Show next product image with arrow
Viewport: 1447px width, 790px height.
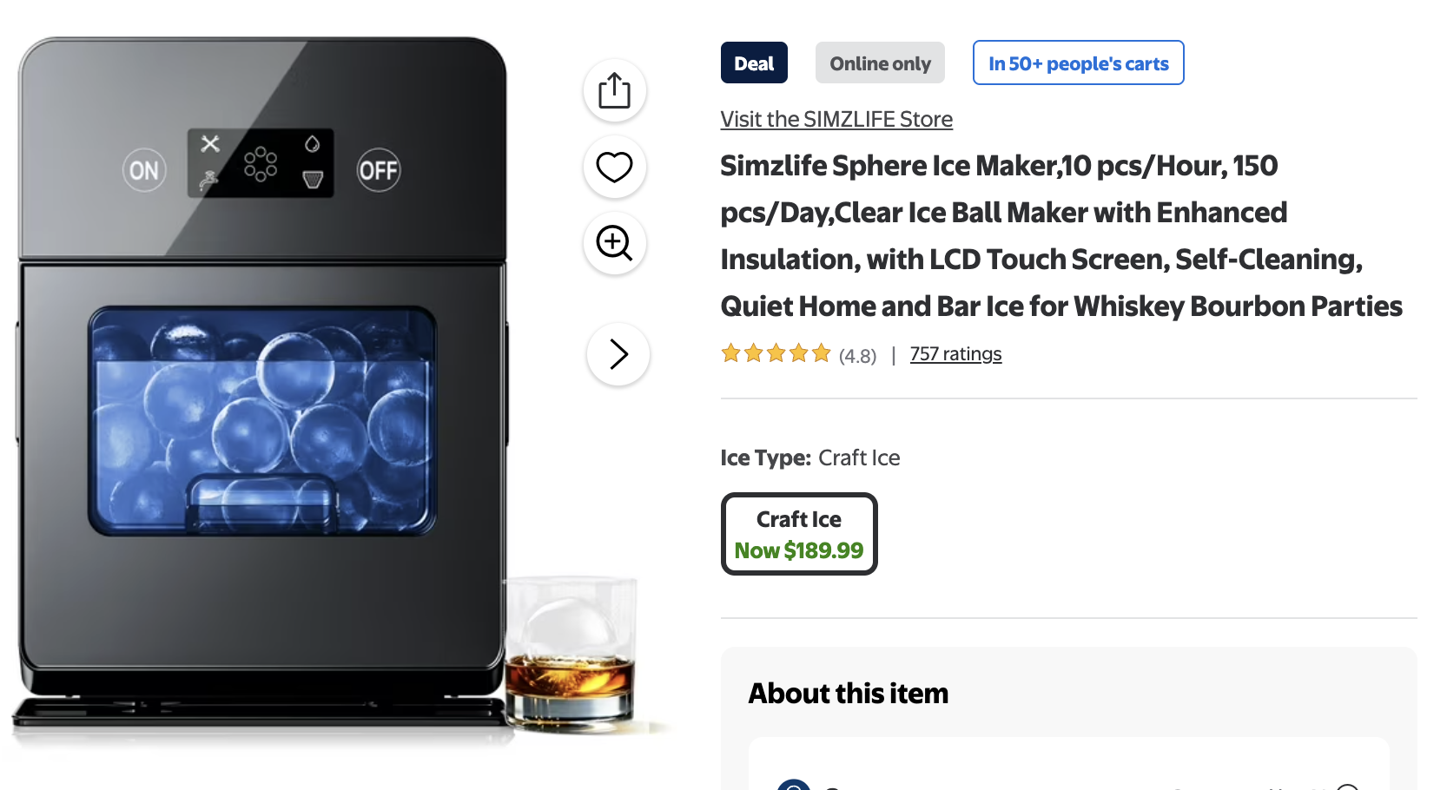(x=618, y=354)
